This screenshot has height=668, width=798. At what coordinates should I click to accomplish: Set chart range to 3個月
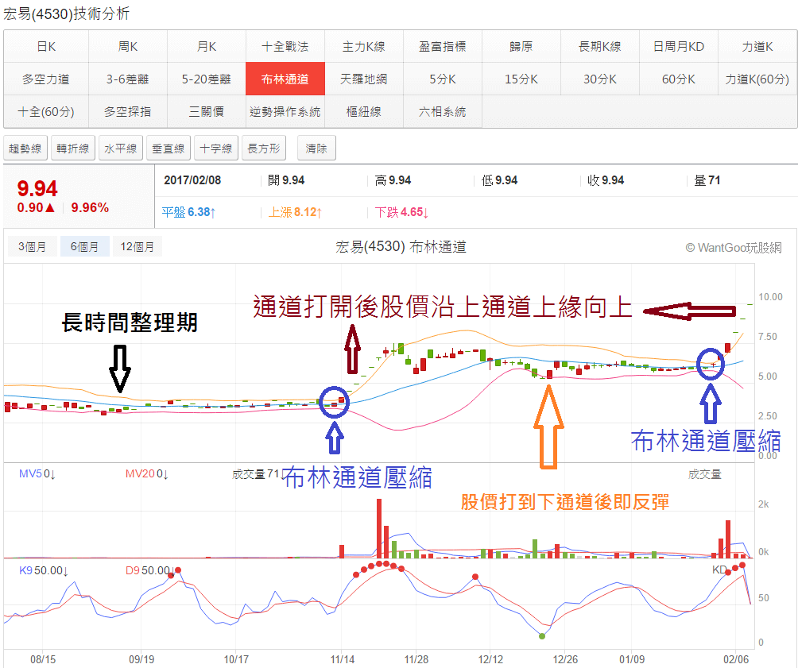32,247
